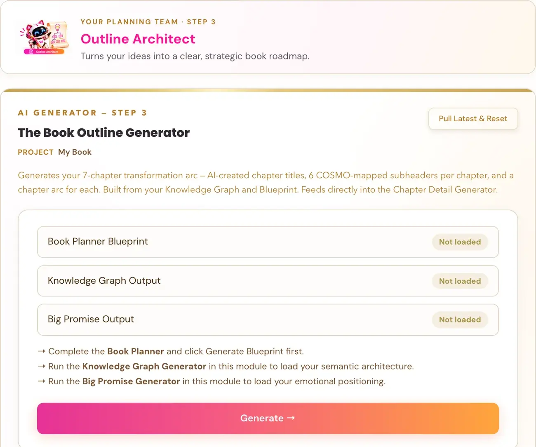
Task: Click the bold Knowledge Graph Generator hint text
Action: [x=144, y=366]
